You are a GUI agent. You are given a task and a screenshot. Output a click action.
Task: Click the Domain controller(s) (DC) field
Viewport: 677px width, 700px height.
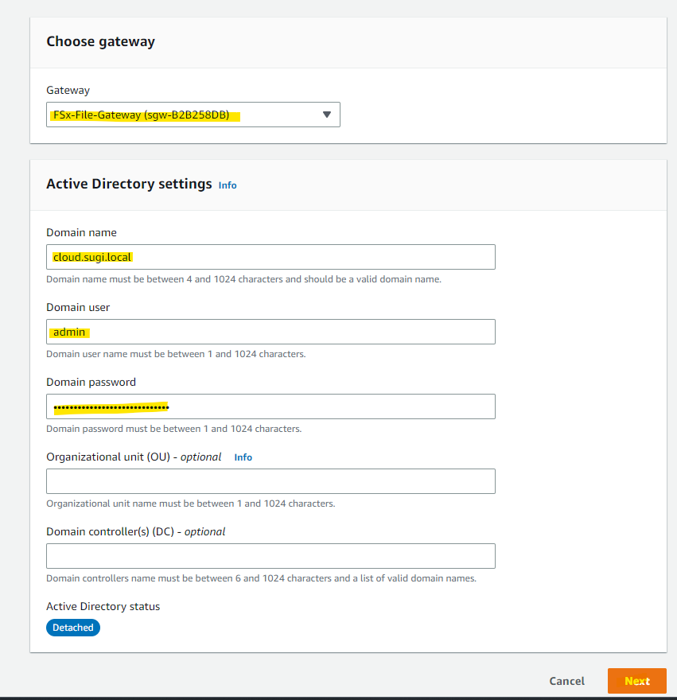270,555
